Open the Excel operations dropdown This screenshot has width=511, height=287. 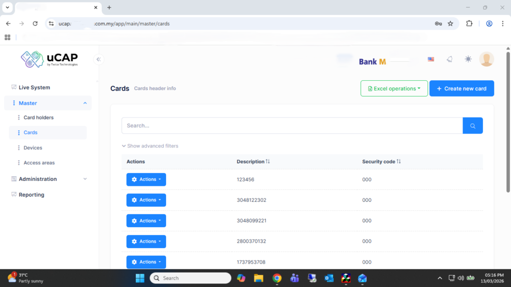pos(394,89)
